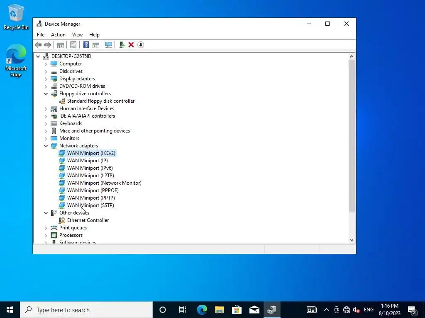Expand the DVD/CD-ROM drives category

click(46, 86)
